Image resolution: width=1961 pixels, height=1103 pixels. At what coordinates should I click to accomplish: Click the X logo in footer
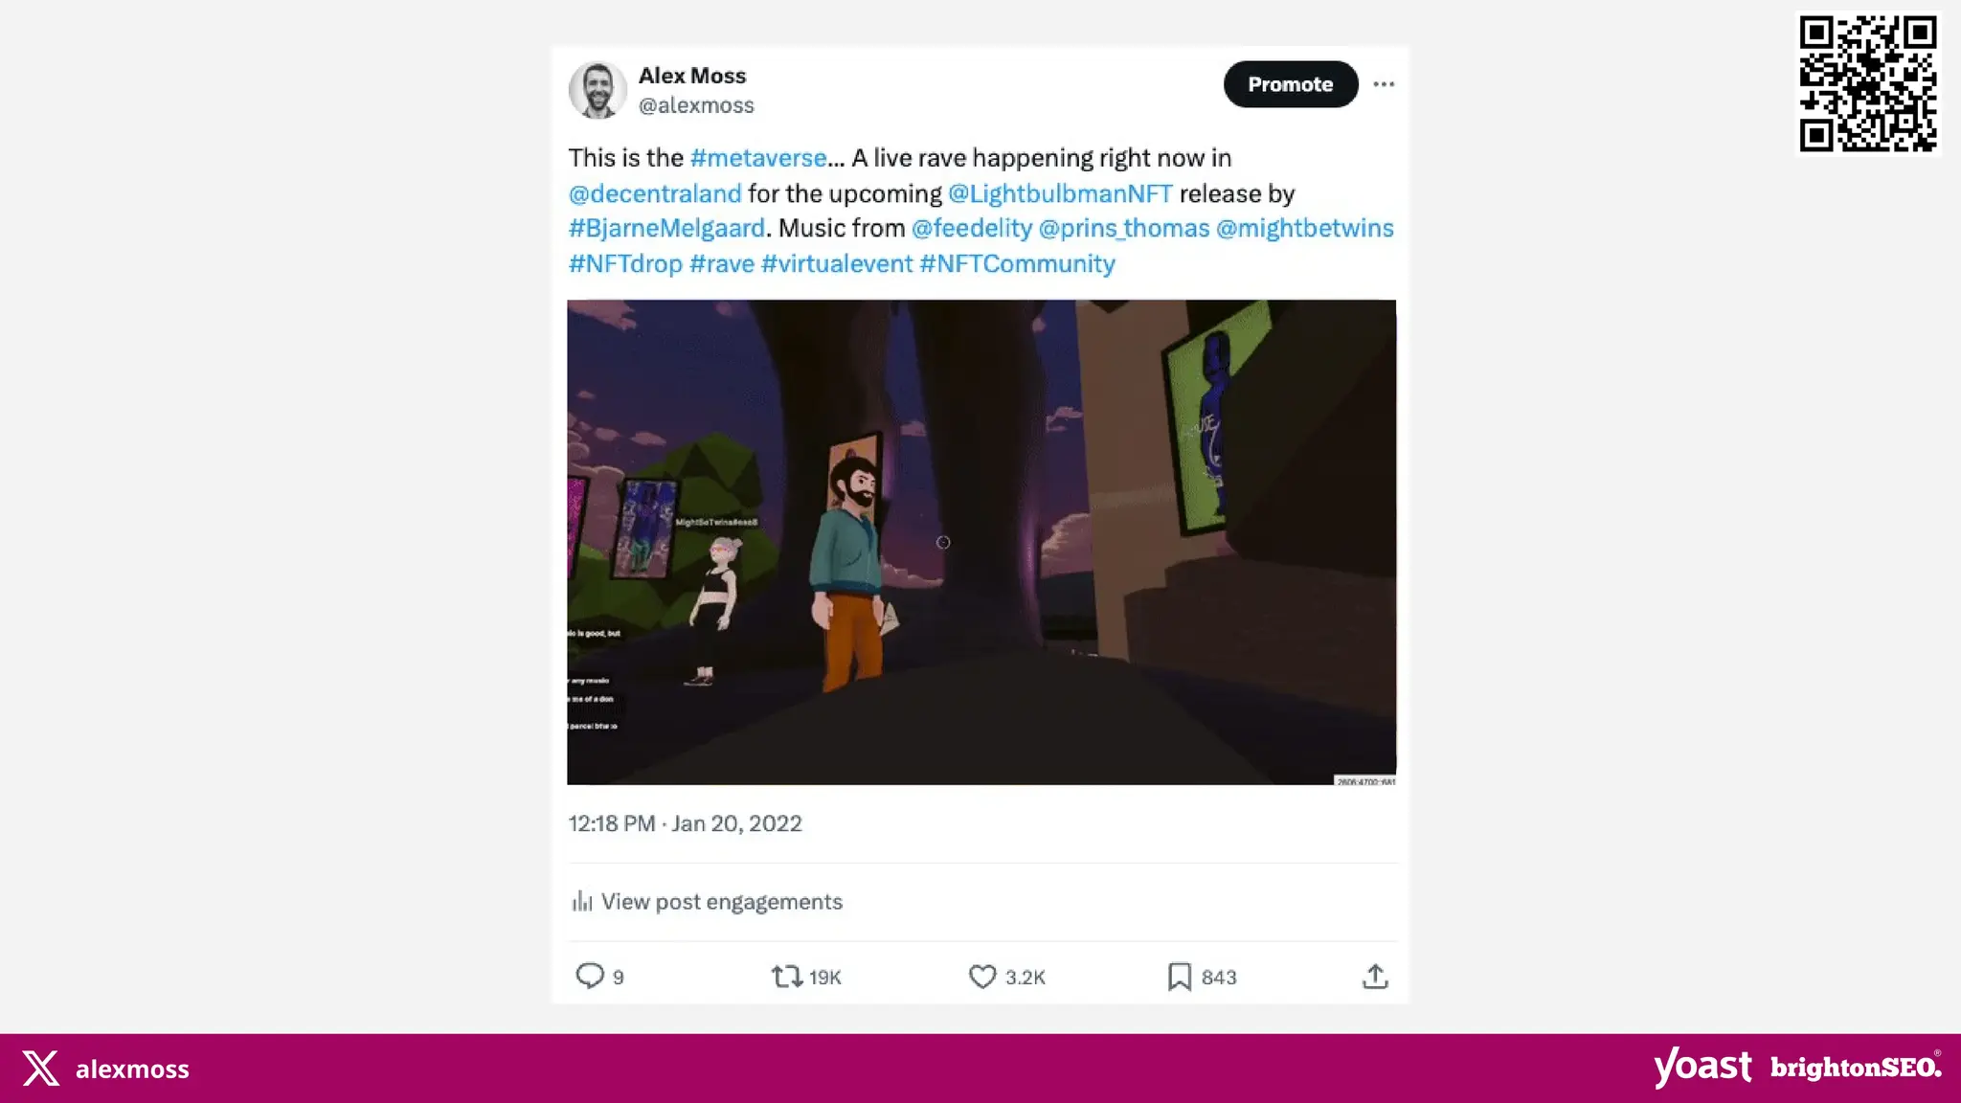pos(40,1068)
